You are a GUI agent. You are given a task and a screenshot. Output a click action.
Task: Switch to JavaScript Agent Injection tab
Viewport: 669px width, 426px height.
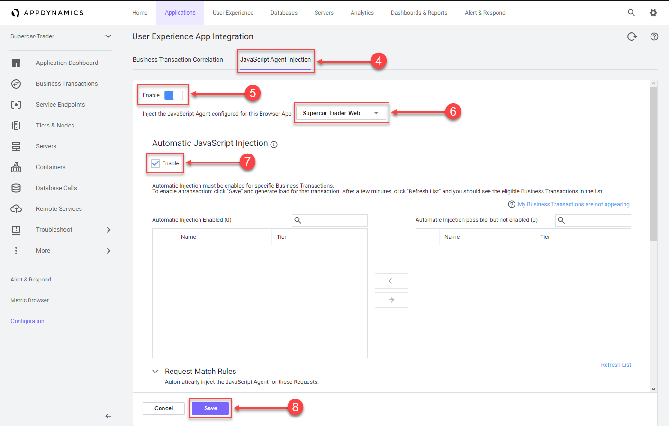(275, 60)
